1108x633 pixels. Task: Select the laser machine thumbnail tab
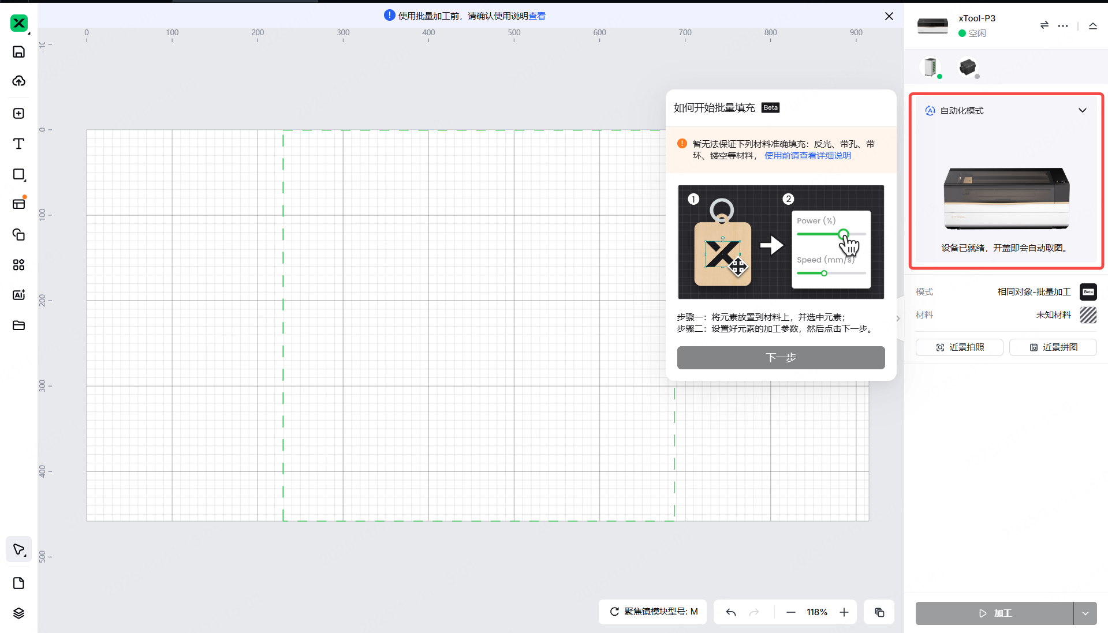tap(931, 68)
